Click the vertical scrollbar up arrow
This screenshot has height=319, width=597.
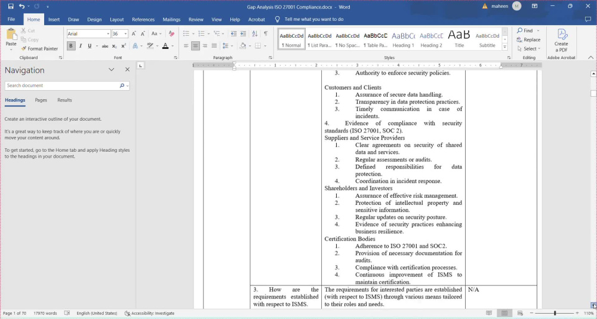[x=593, y=73]
